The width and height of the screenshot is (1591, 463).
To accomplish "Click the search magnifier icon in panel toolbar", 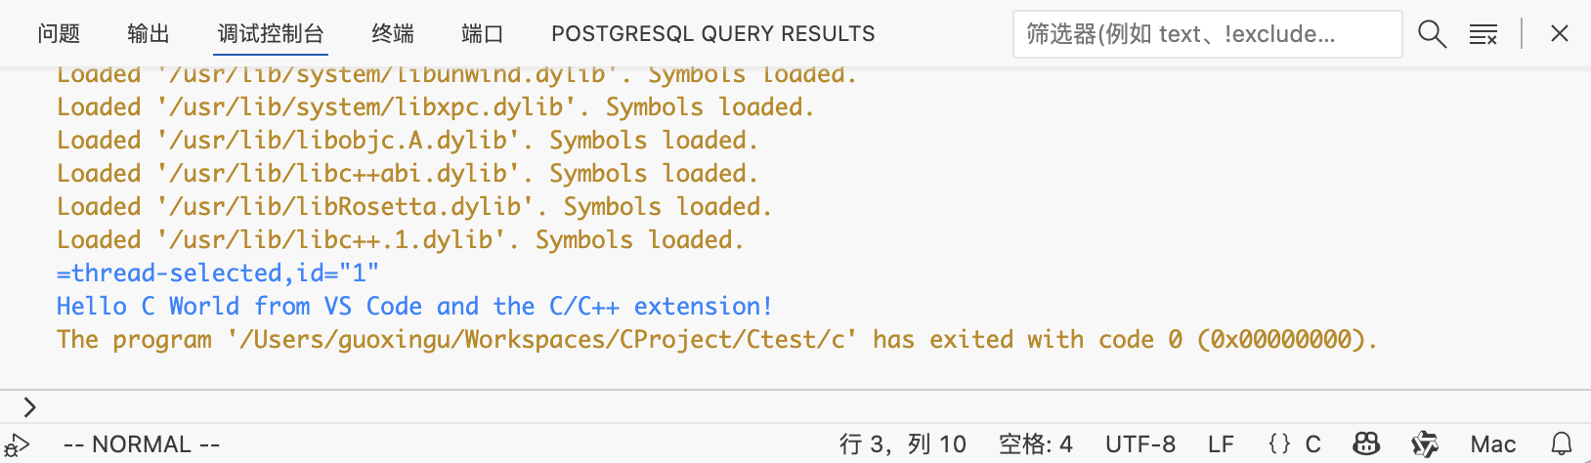I will 1432,34.
